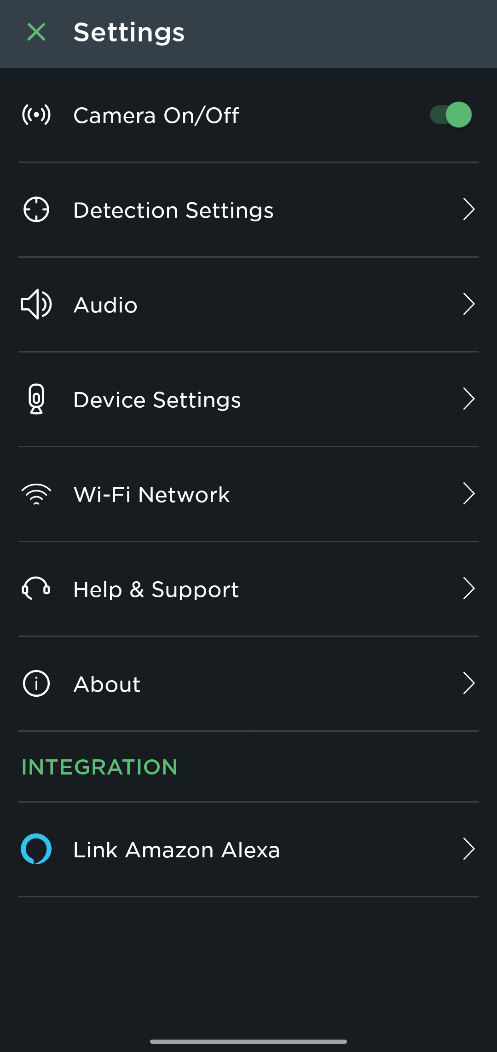Tap the Audio speaker icon
497x1052 pixels.
(36, 304)
